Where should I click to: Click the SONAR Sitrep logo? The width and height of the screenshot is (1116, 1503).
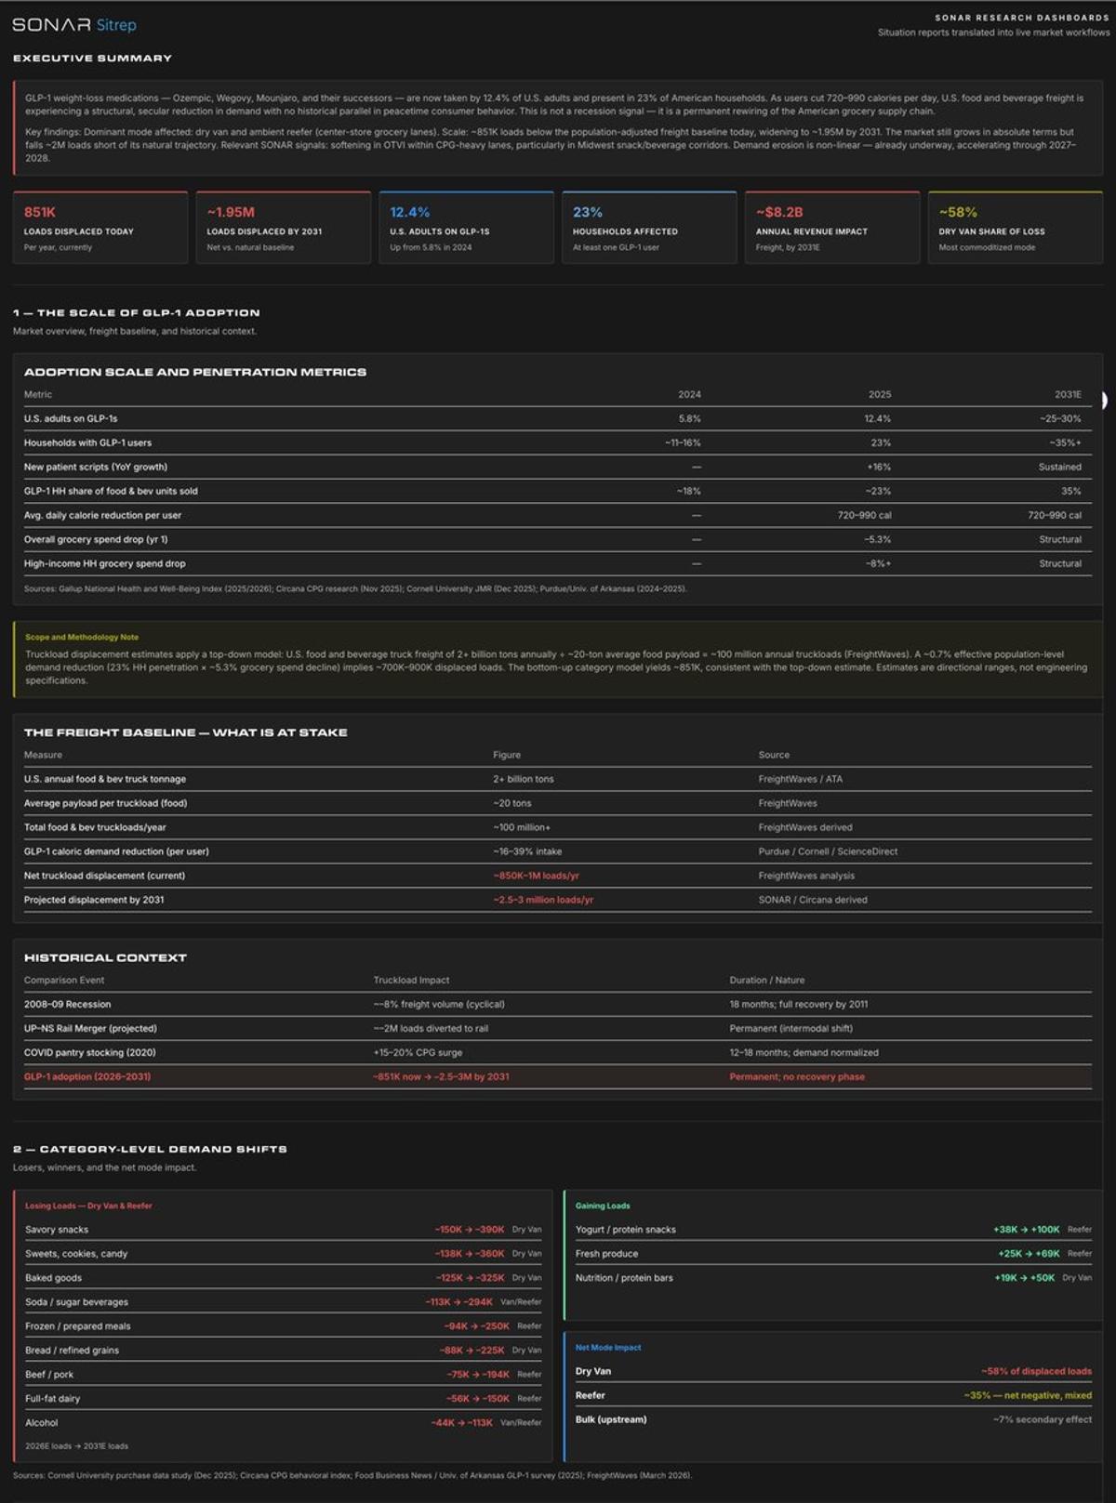tap(74, 25)
